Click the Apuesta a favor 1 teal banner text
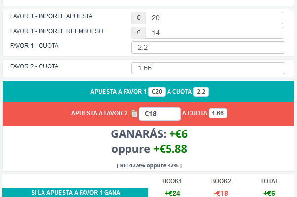This screenshot has width=297, height=197. point(119,92)
